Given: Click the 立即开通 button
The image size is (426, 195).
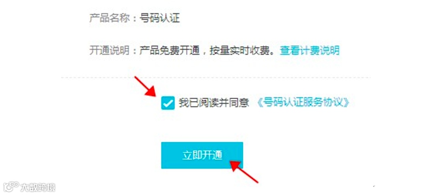Looking at the screenshot, I should (x=202, y=155).
